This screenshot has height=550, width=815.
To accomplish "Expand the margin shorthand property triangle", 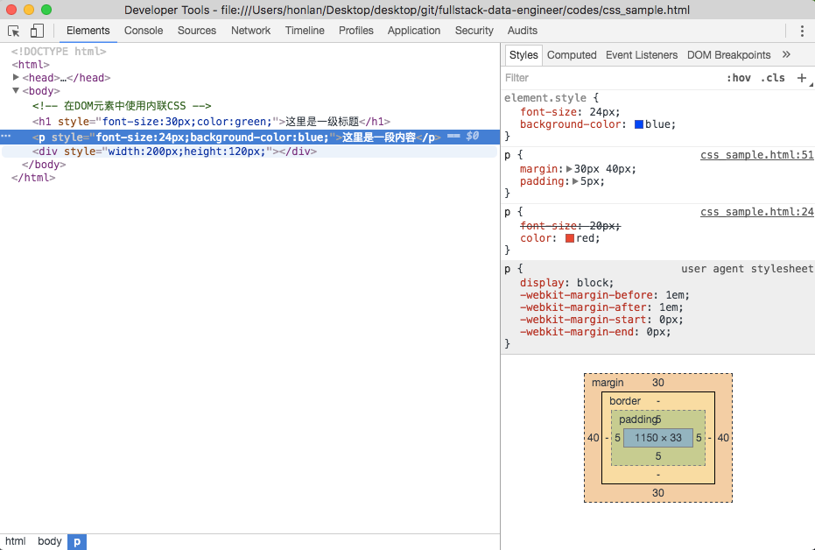I will (569, 169).
